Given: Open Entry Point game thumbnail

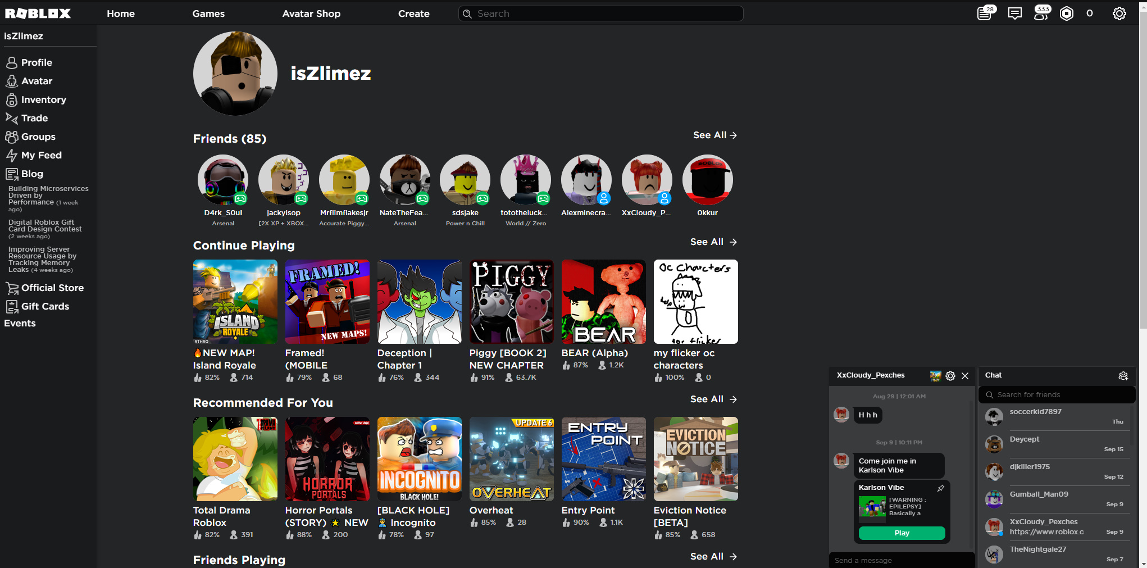Looking at the screenshot, I should [x=604, y=459].
